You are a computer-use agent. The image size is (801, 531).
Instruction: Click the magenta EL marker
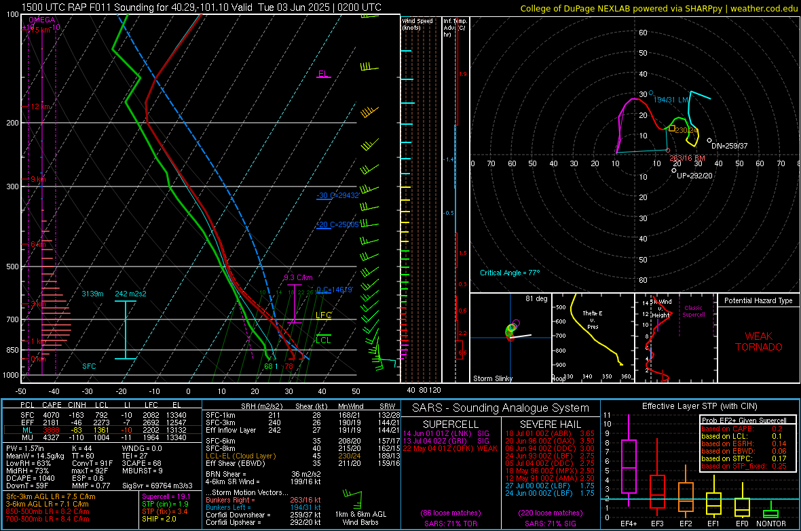323,74
